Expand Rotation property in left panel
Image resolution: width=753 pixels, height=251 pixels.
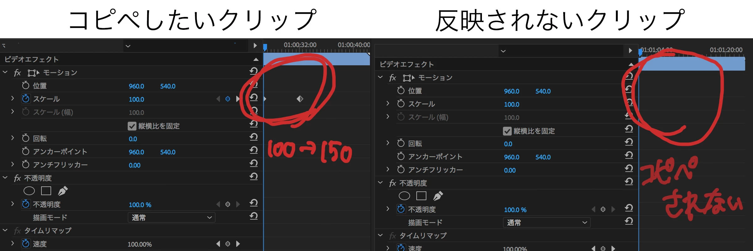[13, 138]
